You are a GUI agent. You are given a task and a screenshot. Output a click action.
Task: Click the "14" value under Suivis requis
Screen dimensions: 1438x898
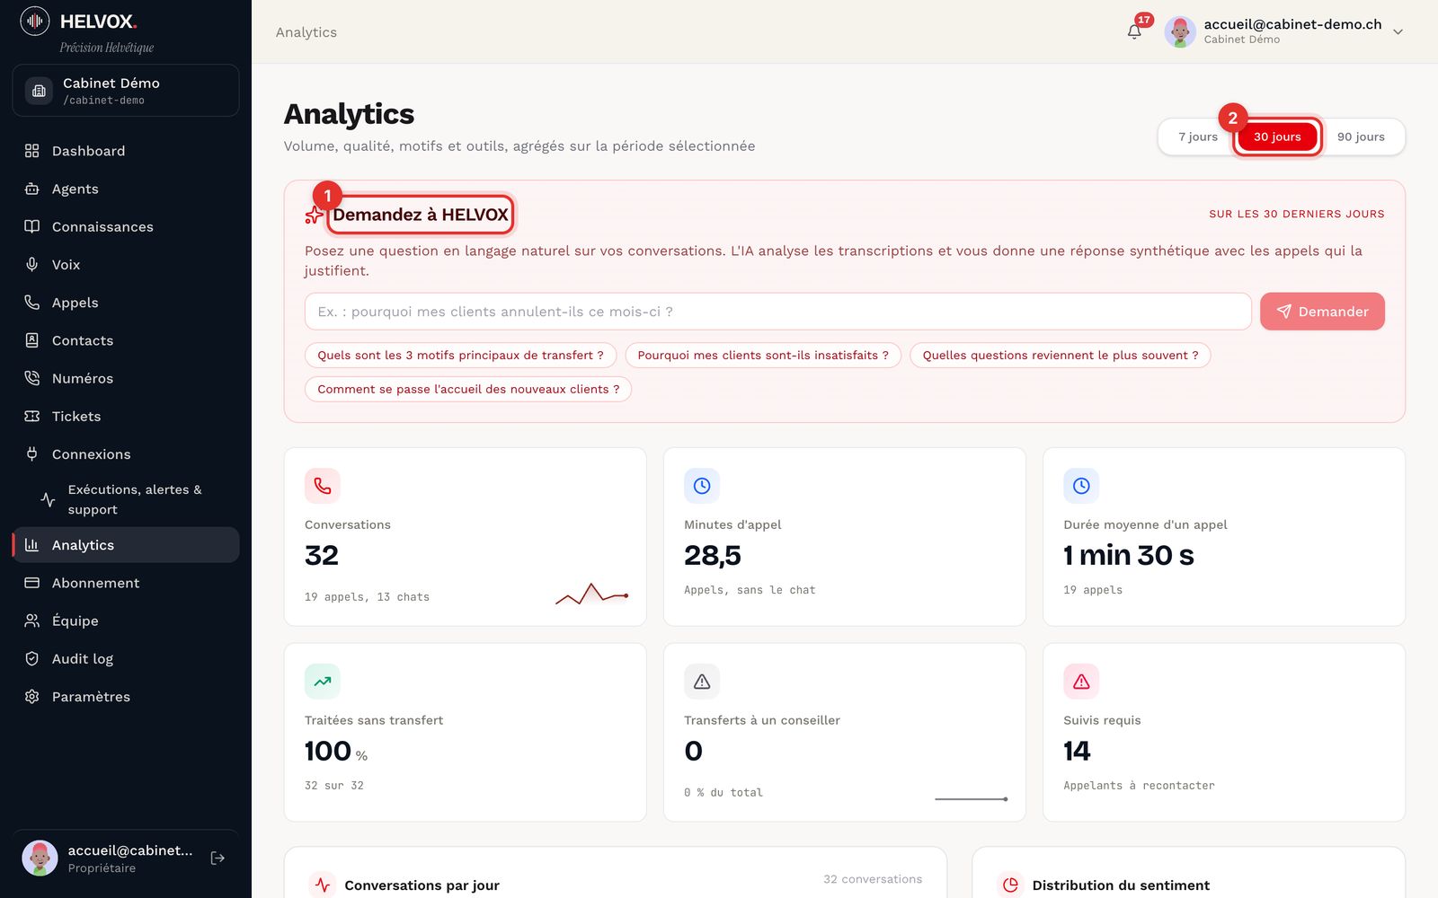click(x=1077, y=751)
